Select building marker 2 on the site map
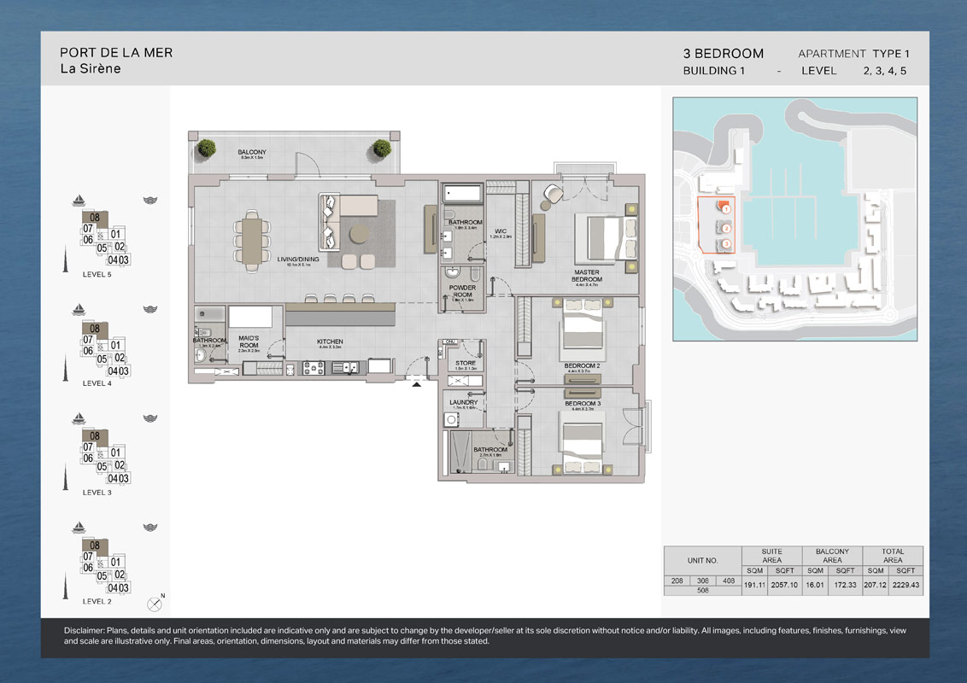 [725, 228]
